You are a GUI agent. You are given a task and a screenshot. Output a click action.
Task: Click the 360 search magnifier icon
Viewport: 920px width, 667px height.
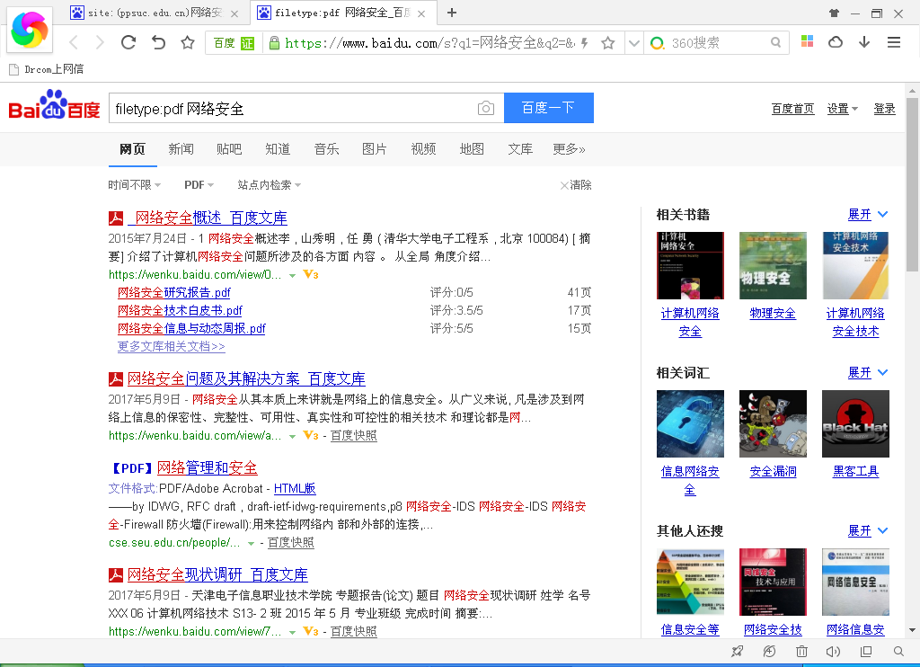click(775, 42)
